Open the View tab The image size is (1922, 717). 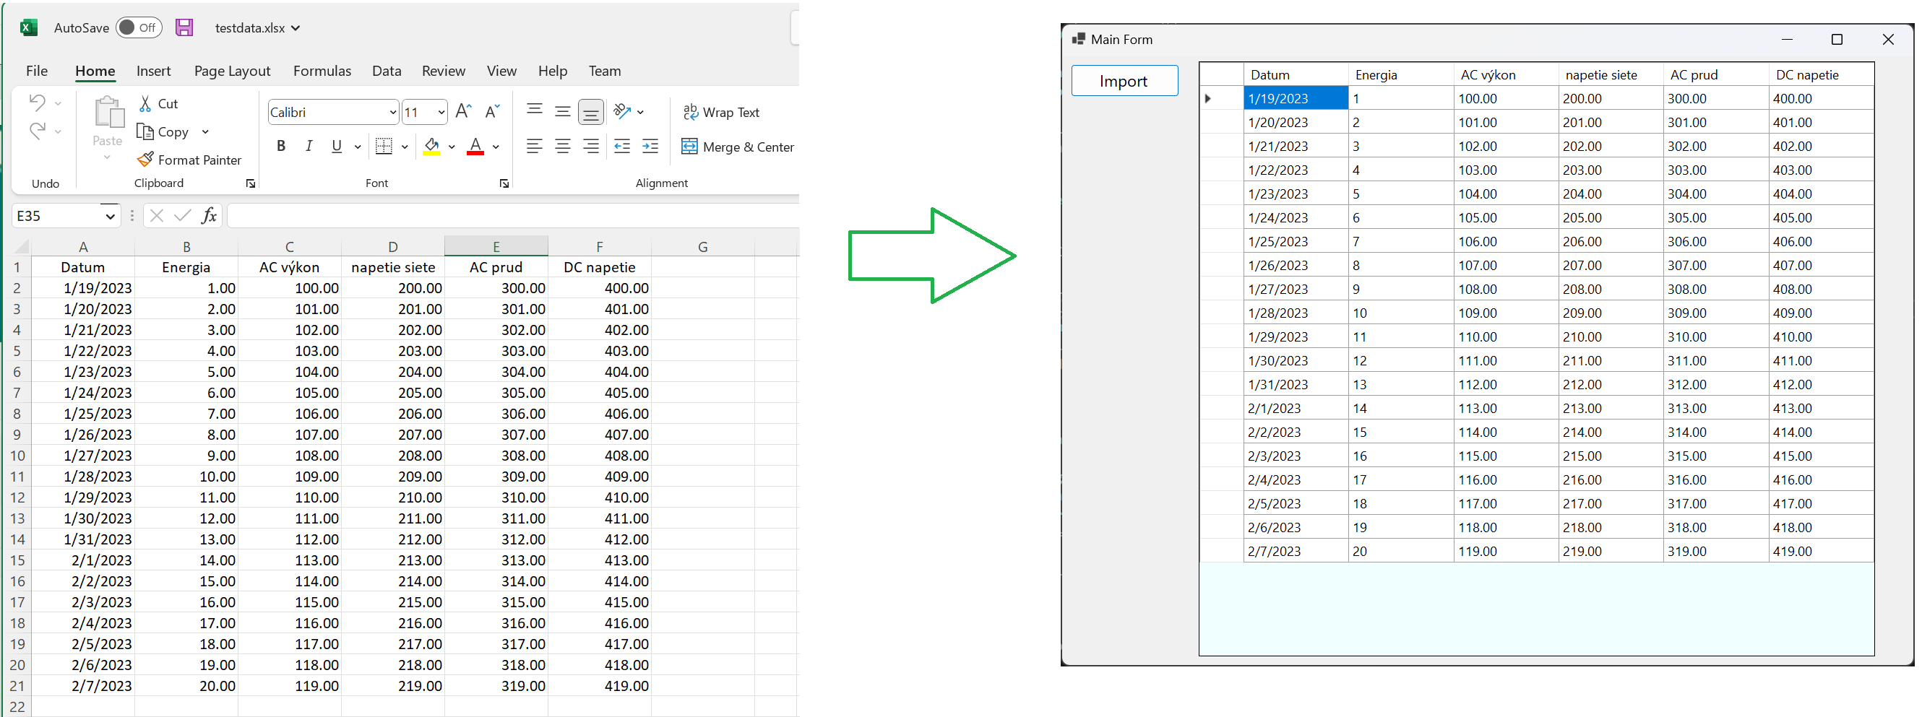coord(501,71)
